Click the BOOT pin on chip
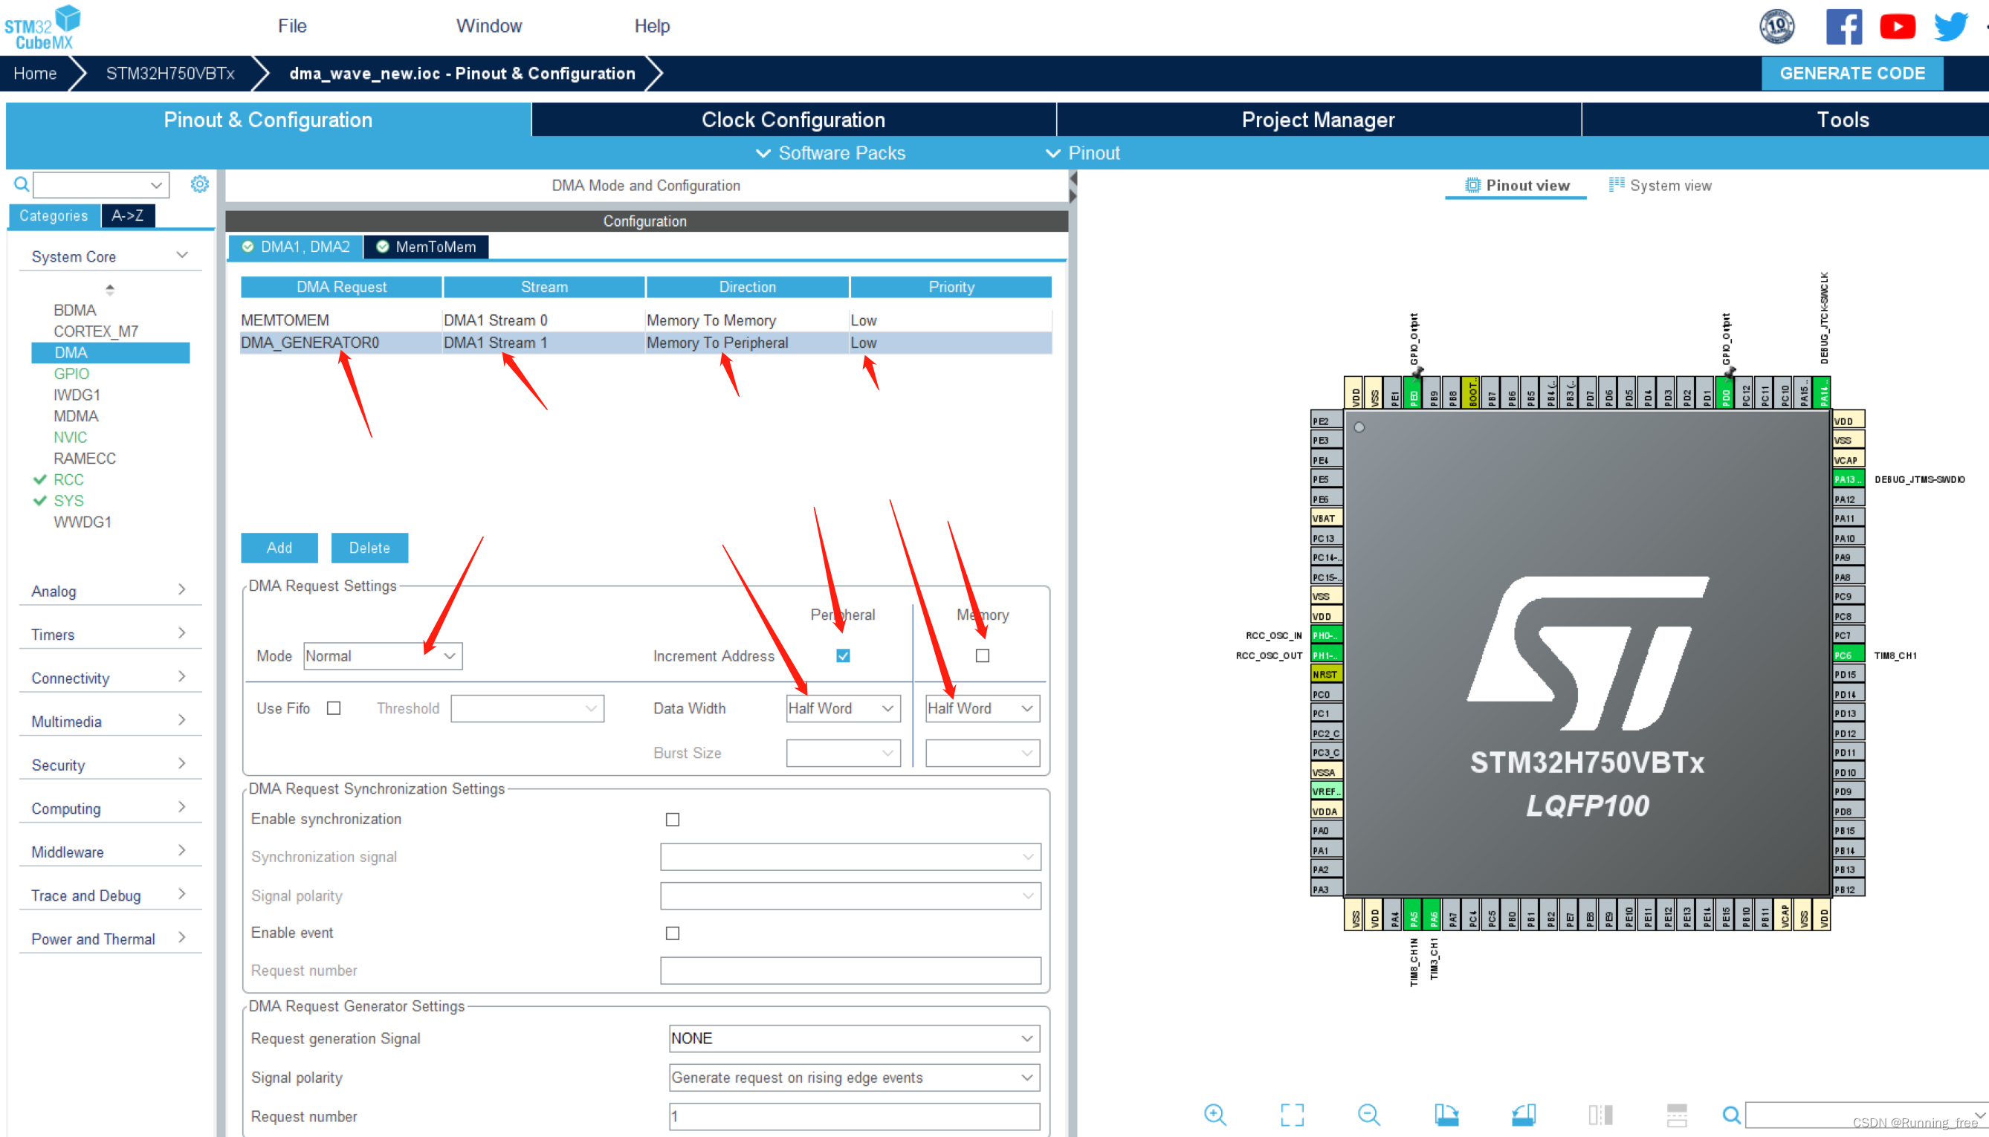This screenshot has width=1989, height=1137. coord(1472,393)
